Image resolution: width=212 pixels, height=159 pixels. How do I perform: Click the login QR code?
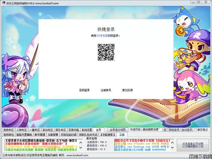(106, 52)
